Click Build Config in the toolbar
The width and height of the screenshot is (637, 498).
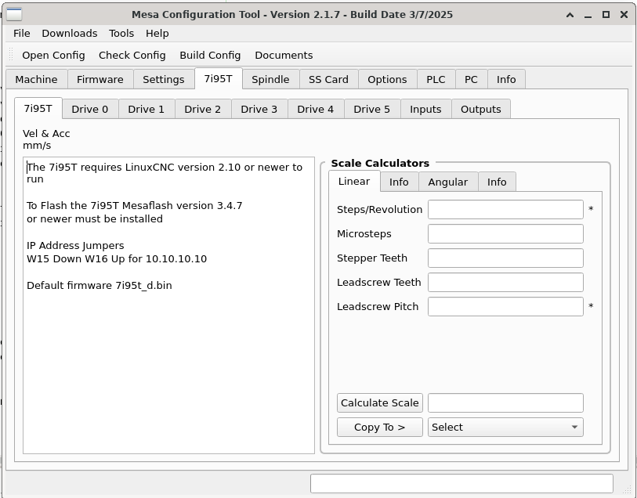point(210,55)
